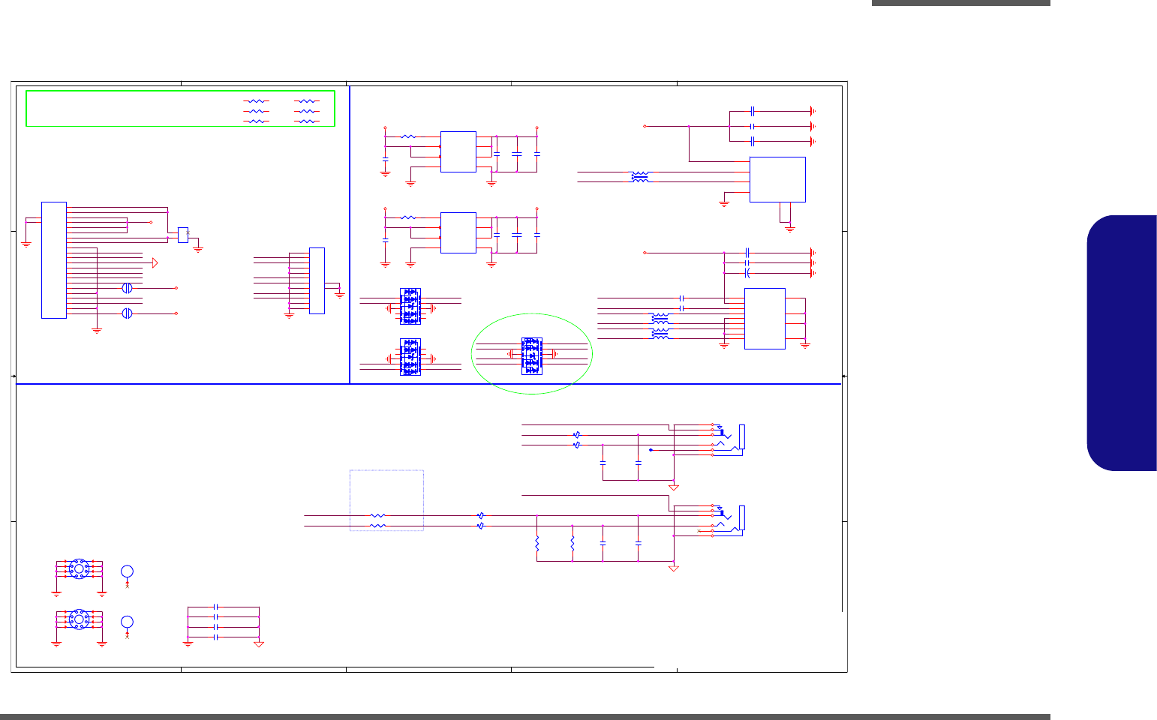Select the lower blue test point circle
The image size is (1157, 720).
128,622
